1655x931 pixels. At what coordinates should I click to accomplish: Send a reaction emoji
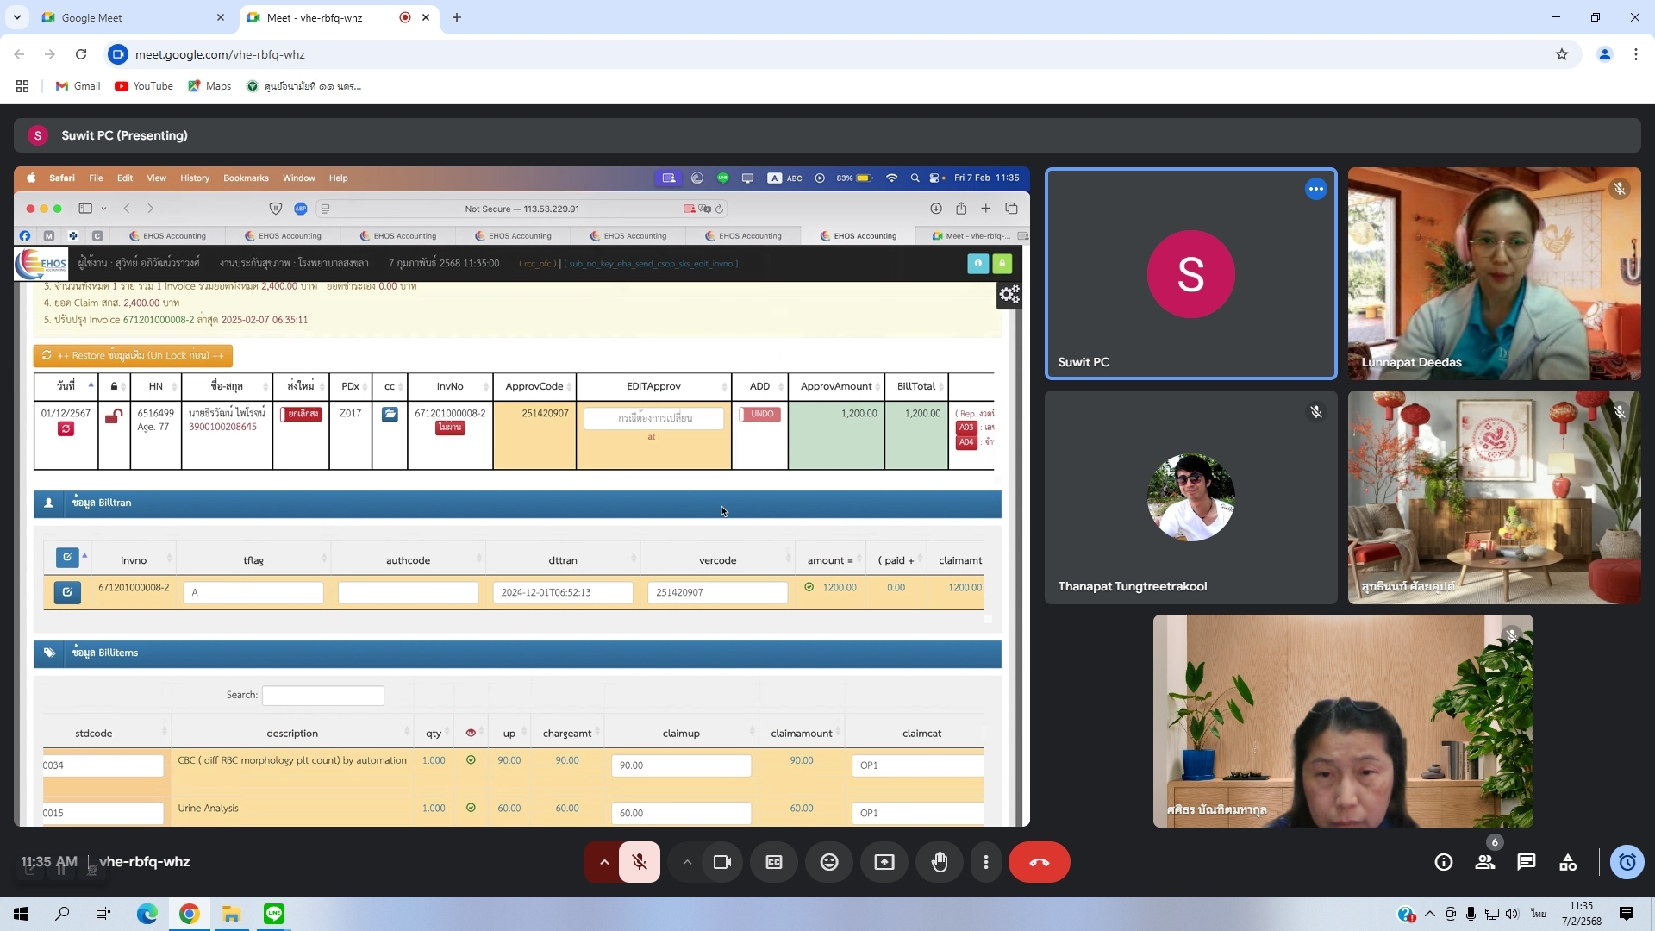click(x=829, y=862)
